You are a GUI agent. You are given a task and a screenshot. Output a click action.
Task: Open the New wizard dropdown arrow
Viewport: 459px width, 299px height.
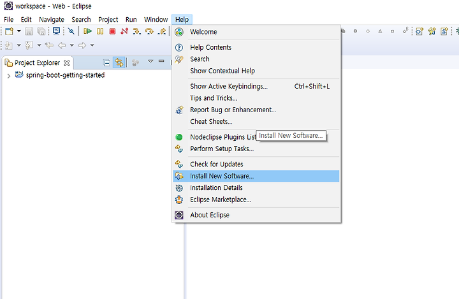click(18, 31)
